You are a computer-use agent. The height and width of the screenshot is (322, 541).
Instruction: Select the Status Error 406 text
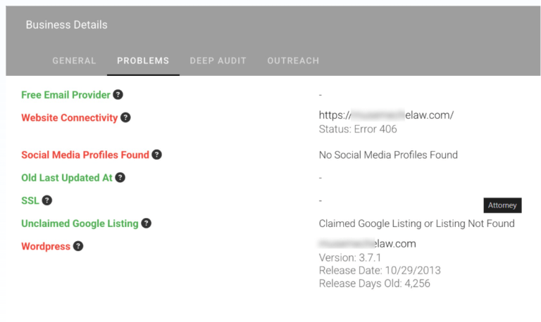point(358,129)
